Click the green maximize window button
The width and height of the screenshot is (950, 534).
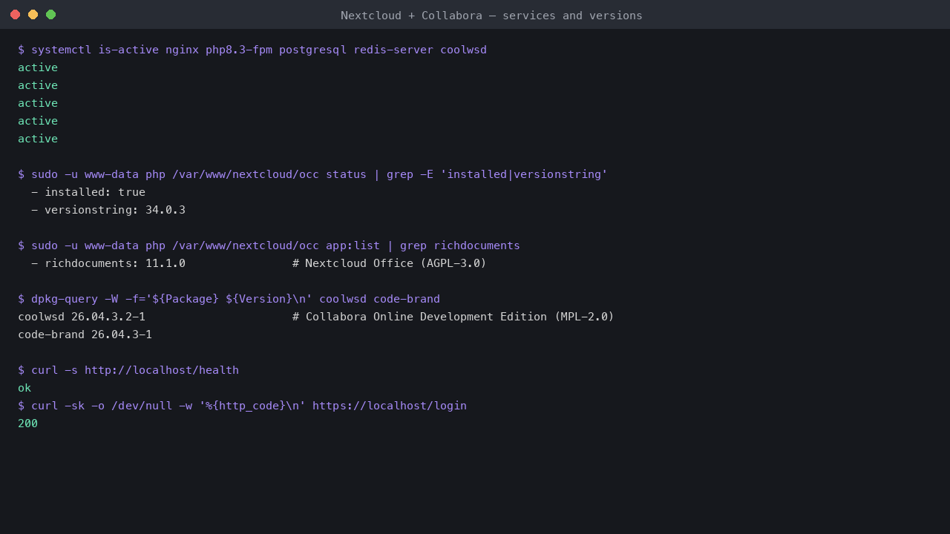[x=50, y=15]
